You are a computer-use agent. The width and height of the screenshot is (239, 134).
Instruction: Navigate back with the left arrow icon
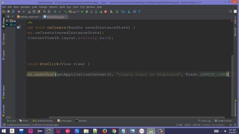click(55, 12)
